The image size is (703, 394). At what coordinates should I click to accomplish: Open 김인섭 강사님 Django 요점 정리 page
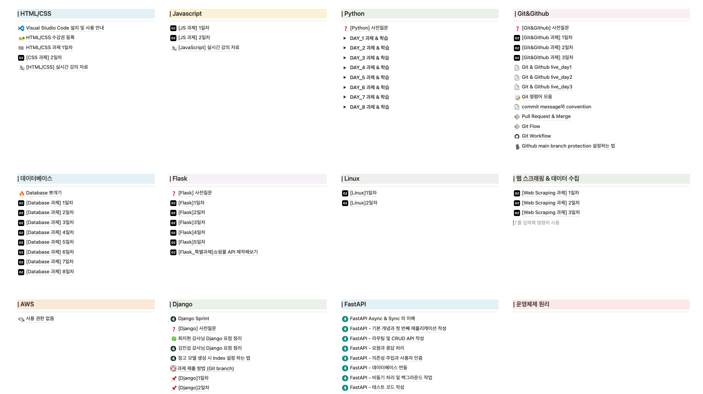click(x=210, y=348)
